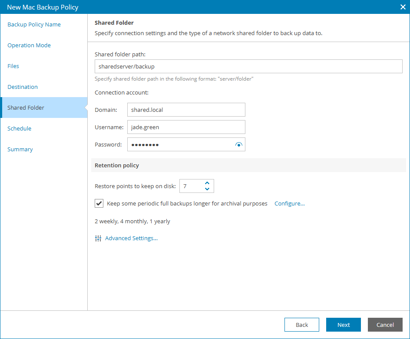This screenshot has width=410, height=339.
Task: Jump to the Summary step
Action: click(20, 150)
